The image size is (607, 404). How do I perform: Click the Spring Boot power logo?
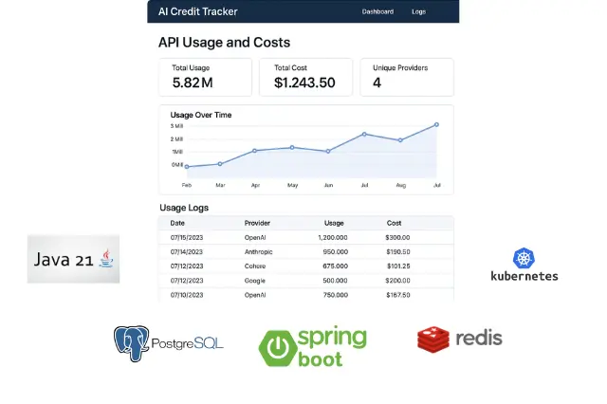click(x=278, y=348)
